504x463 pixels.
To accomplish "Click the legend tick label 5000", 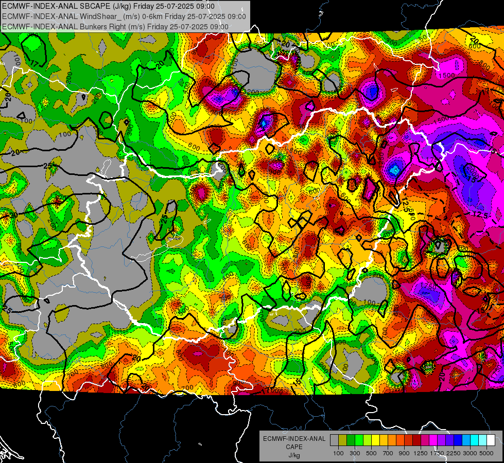I will click(x=486, y=453).
